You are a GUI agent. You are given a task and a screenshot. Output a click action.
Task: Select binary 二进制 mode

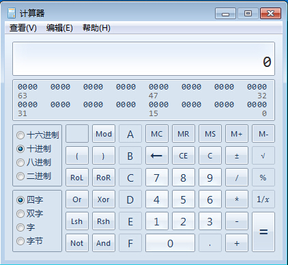pos(33,176)
